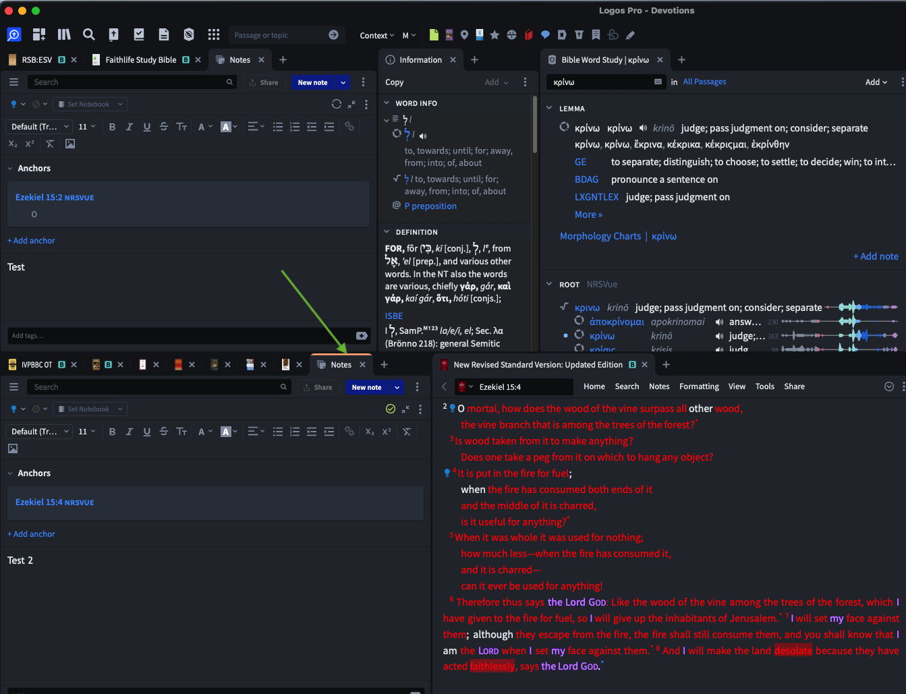This screenshot has height=694, width=906.
Task: Click the upper New note button
Action: pos(312,82)
